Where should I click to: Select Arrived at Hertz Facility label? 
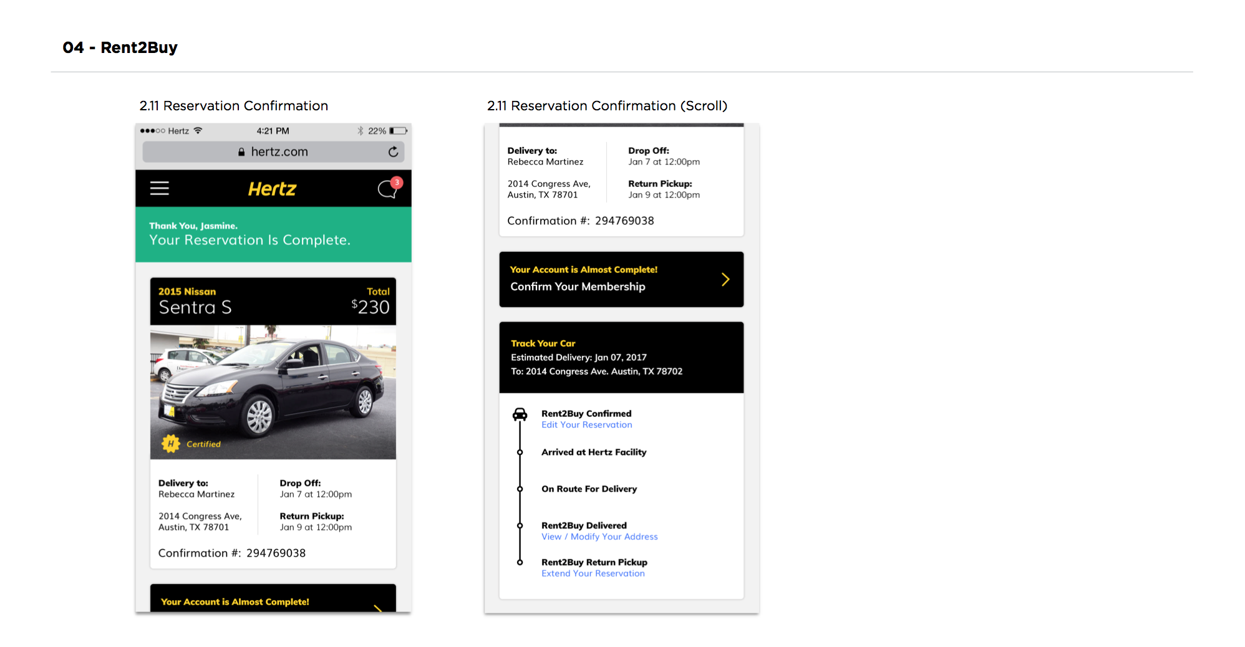pyautogui.click(x=594, y=453)
